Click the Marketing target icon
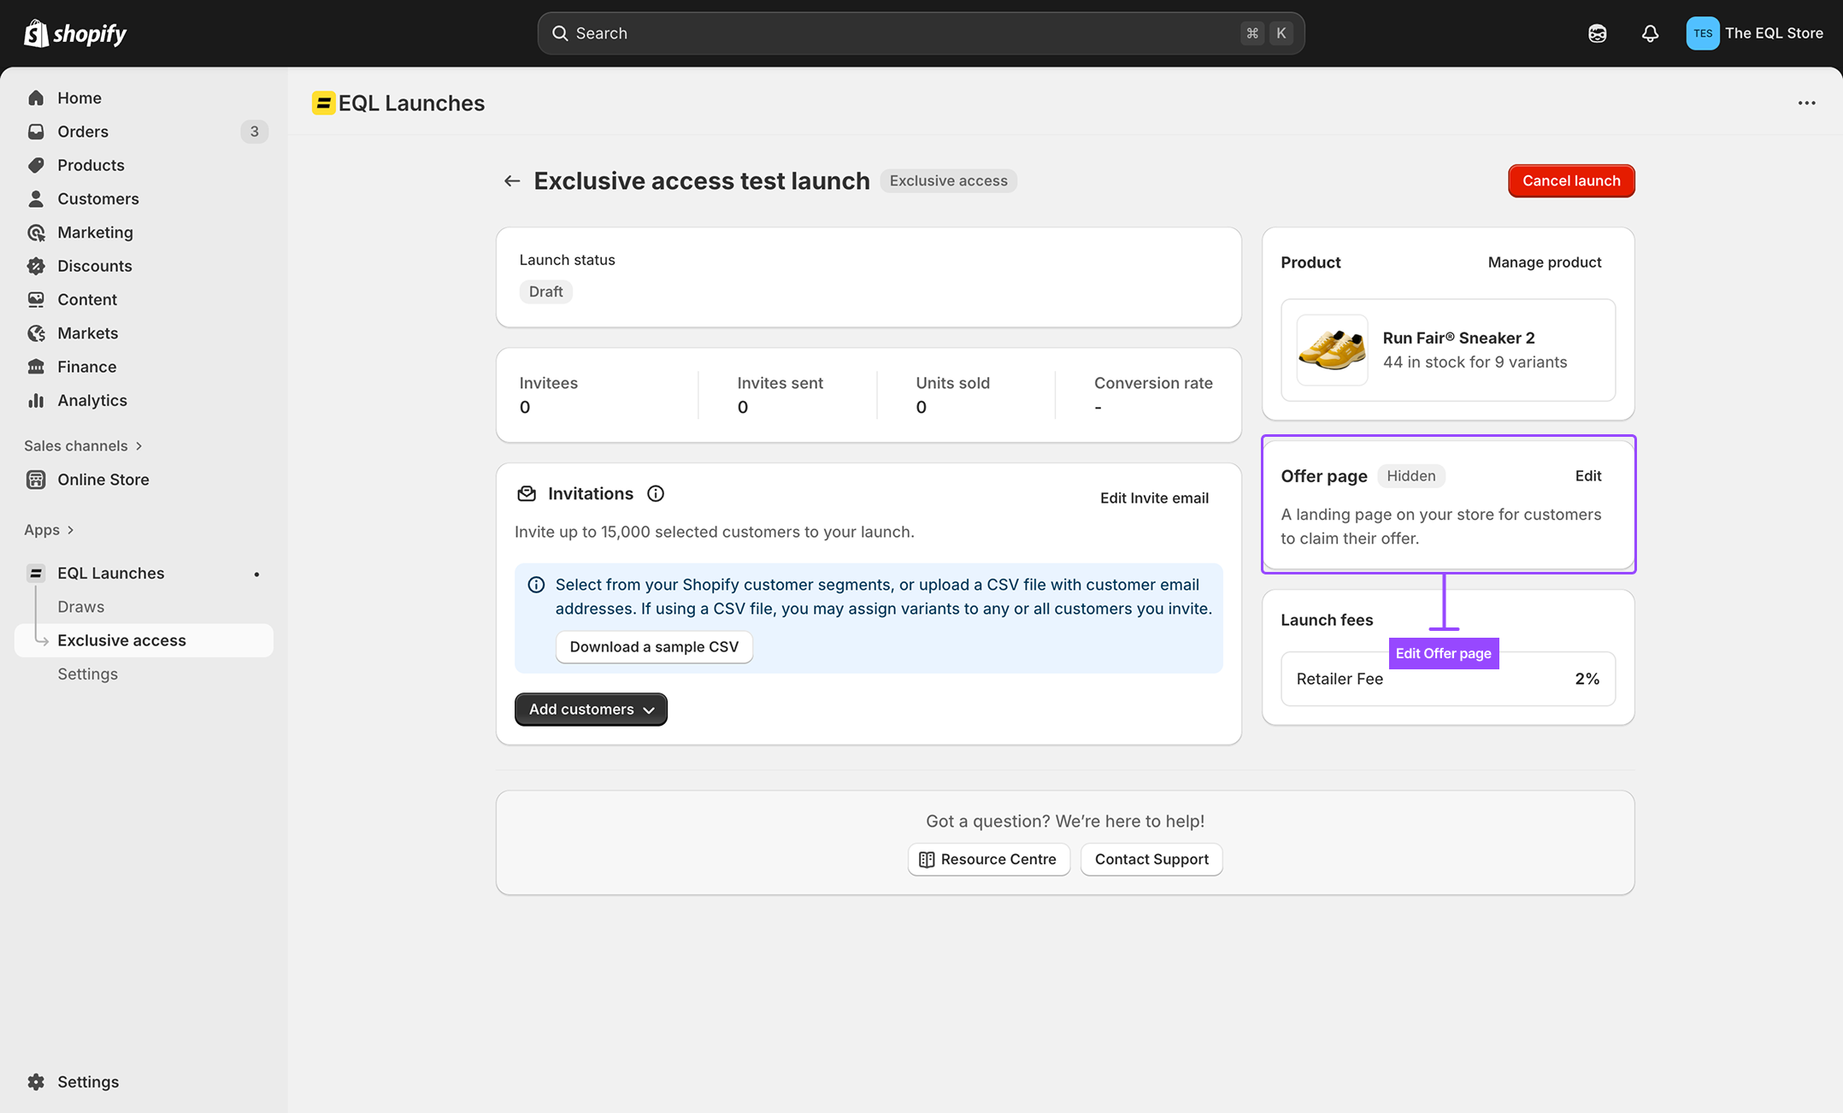The width and height of the screenshot is (1843, 1113). 36,233
